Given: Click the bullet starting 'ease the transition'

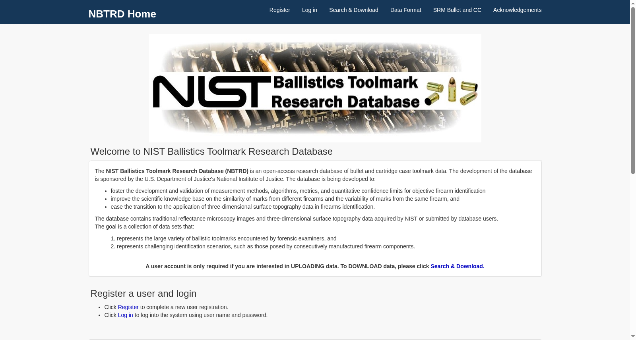Looking at the screenshot, I should tap(242, 207).
